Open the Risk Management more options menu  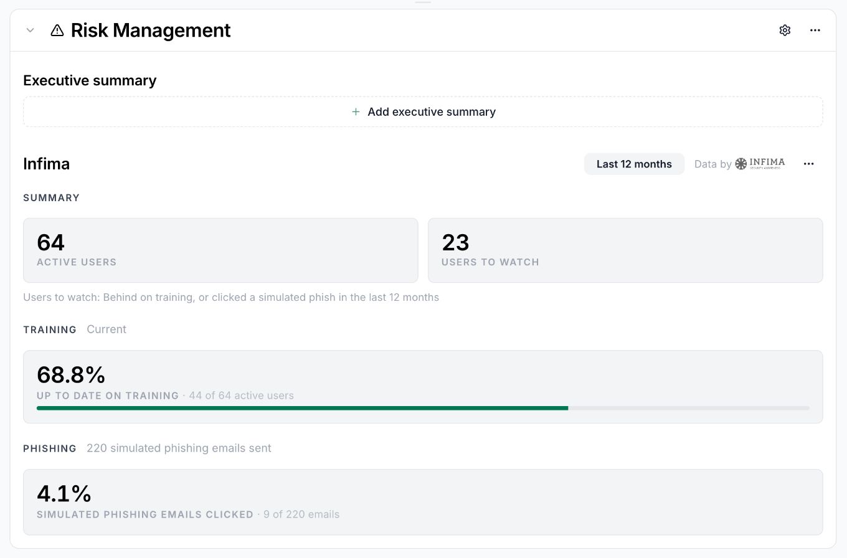click(x=815, y=30)
